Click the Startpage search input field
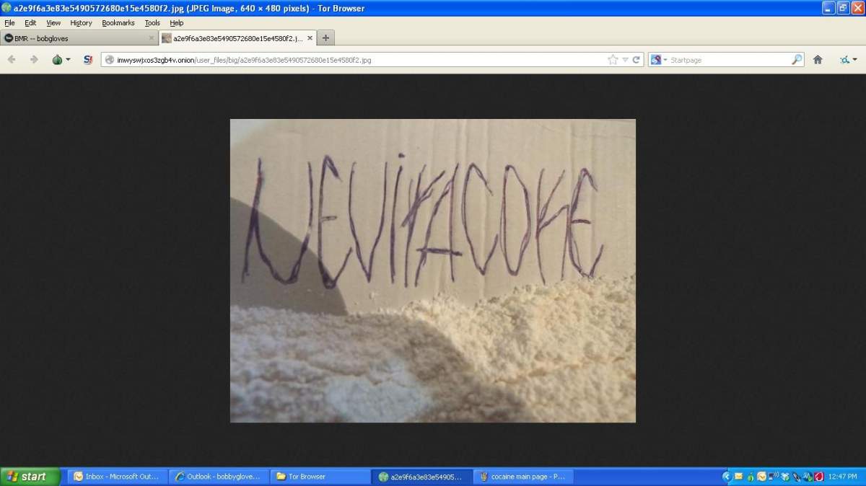 (x=729, y=60)
